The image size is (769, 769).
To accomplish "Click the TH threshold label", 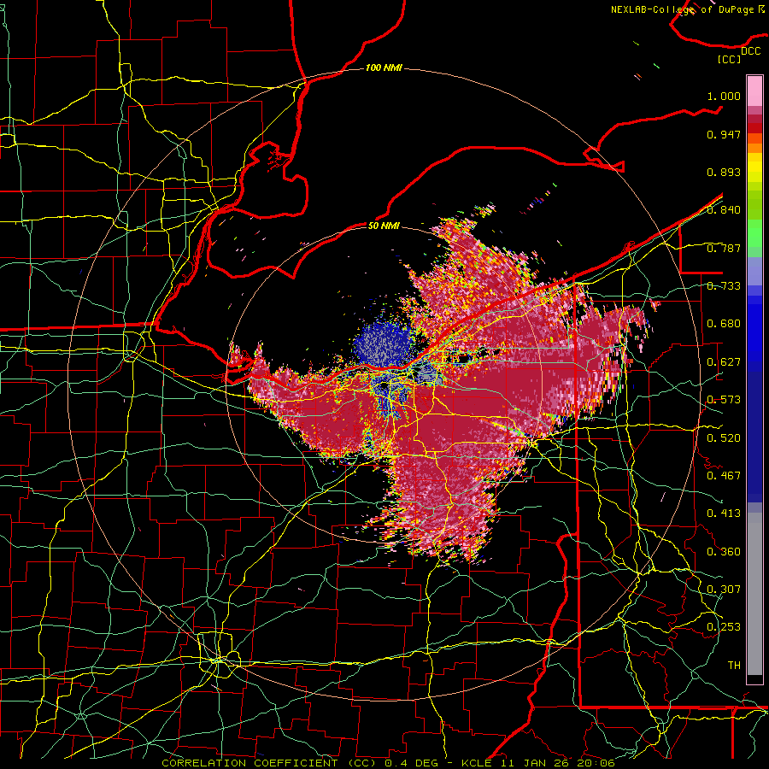I will [734, 666].
